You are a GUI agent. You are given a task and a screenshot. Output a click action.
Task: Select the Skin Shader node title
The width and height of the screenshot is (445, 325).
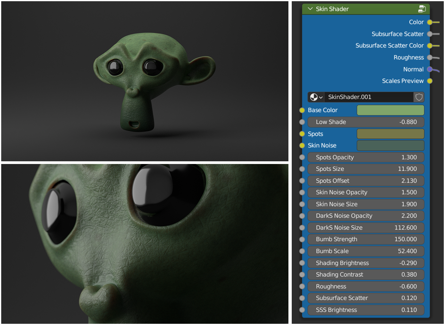pyautogui.click(x=332, y=9)
